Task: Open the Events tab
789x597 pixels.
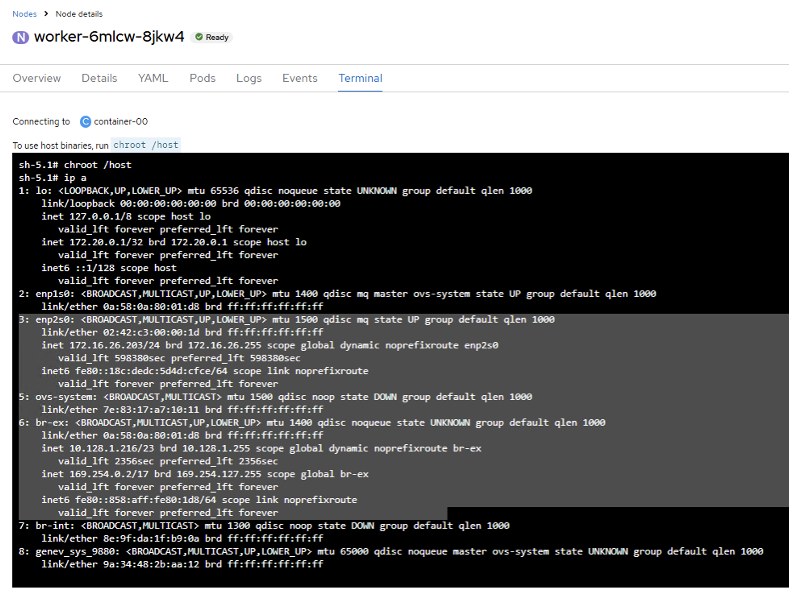Action: coord(300,78)
